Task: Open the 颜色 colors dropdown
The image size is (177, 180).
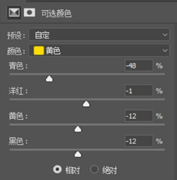Action: click(x=99, y=50)
